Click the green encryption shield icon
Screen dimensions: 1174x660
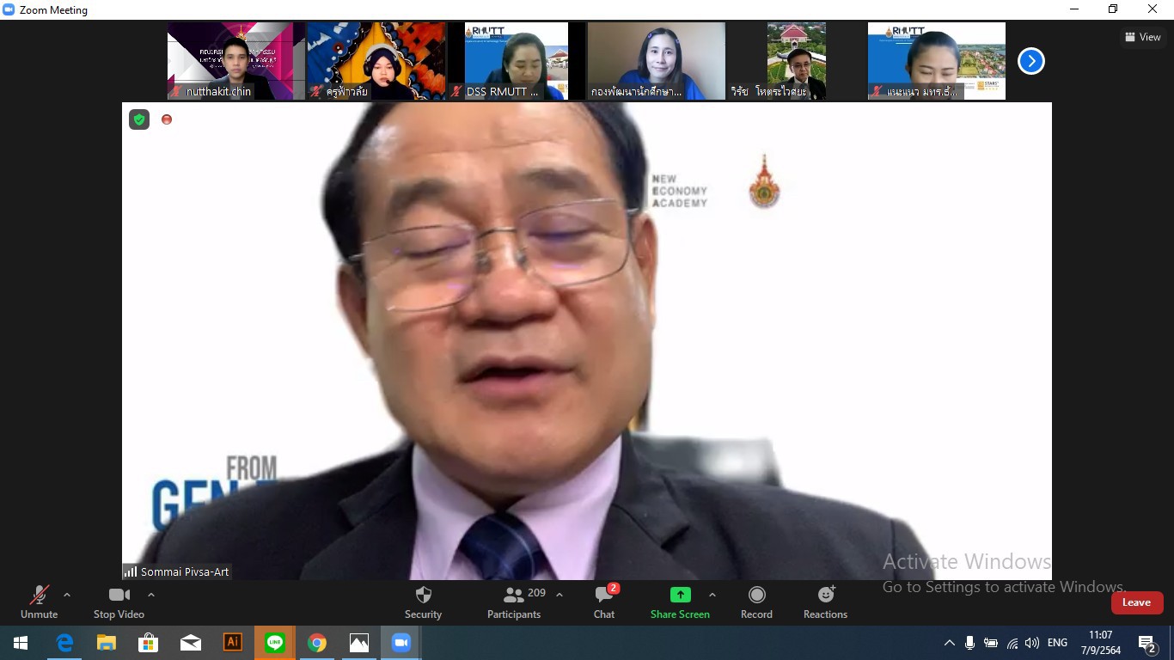[139, 119]
